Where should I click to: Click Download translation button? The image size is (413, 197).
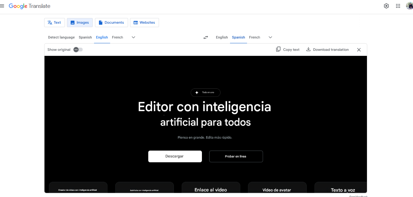tap(327, 50)
